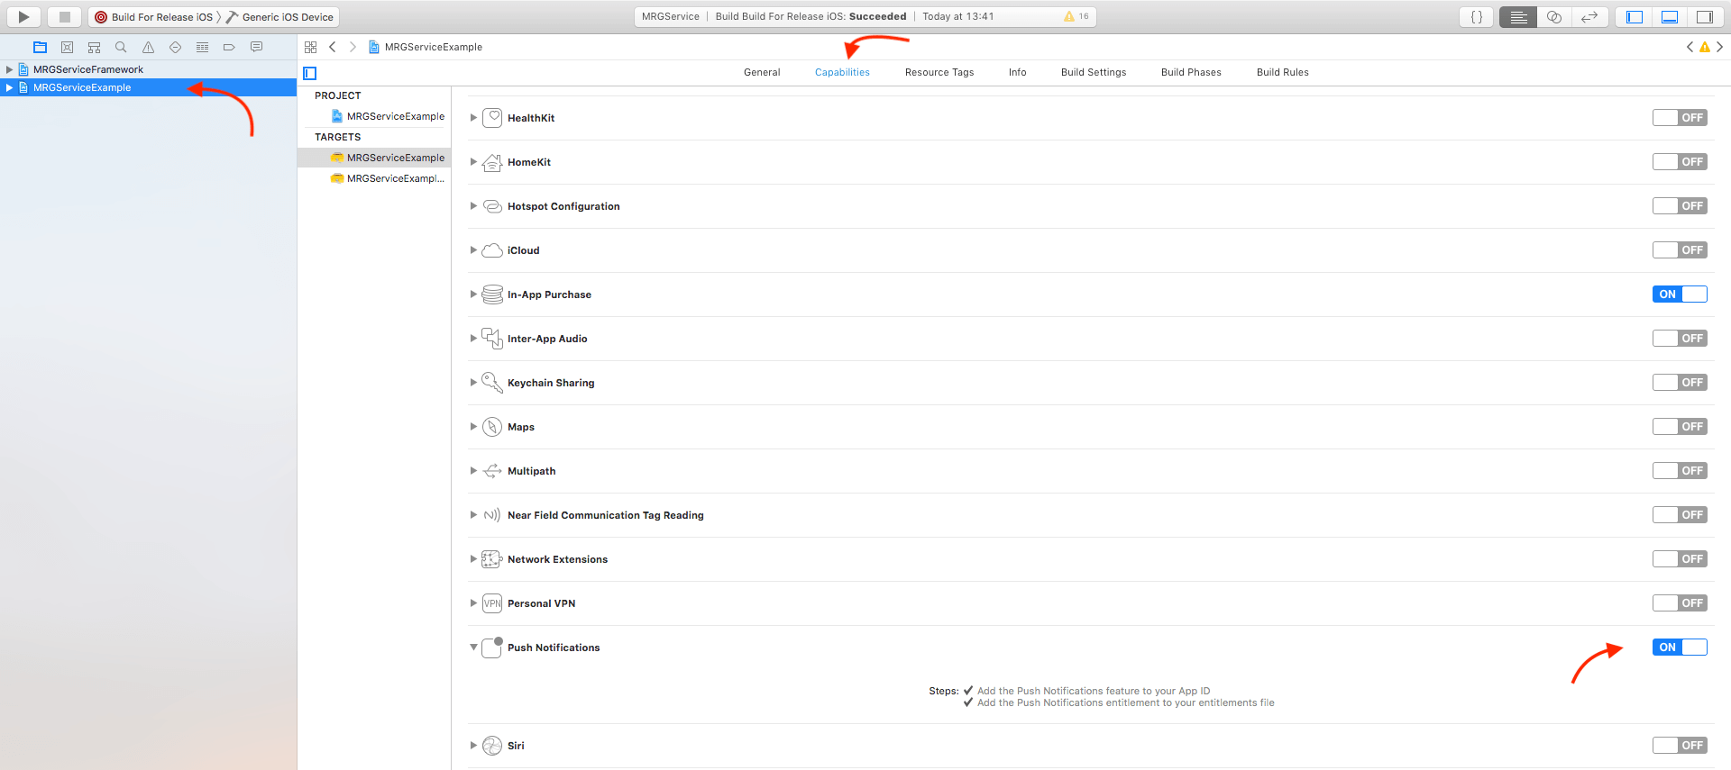Viewport: 1731px width, 770px height.
Task: Toggle the Debug area
Action: (x=1670, y=16)
